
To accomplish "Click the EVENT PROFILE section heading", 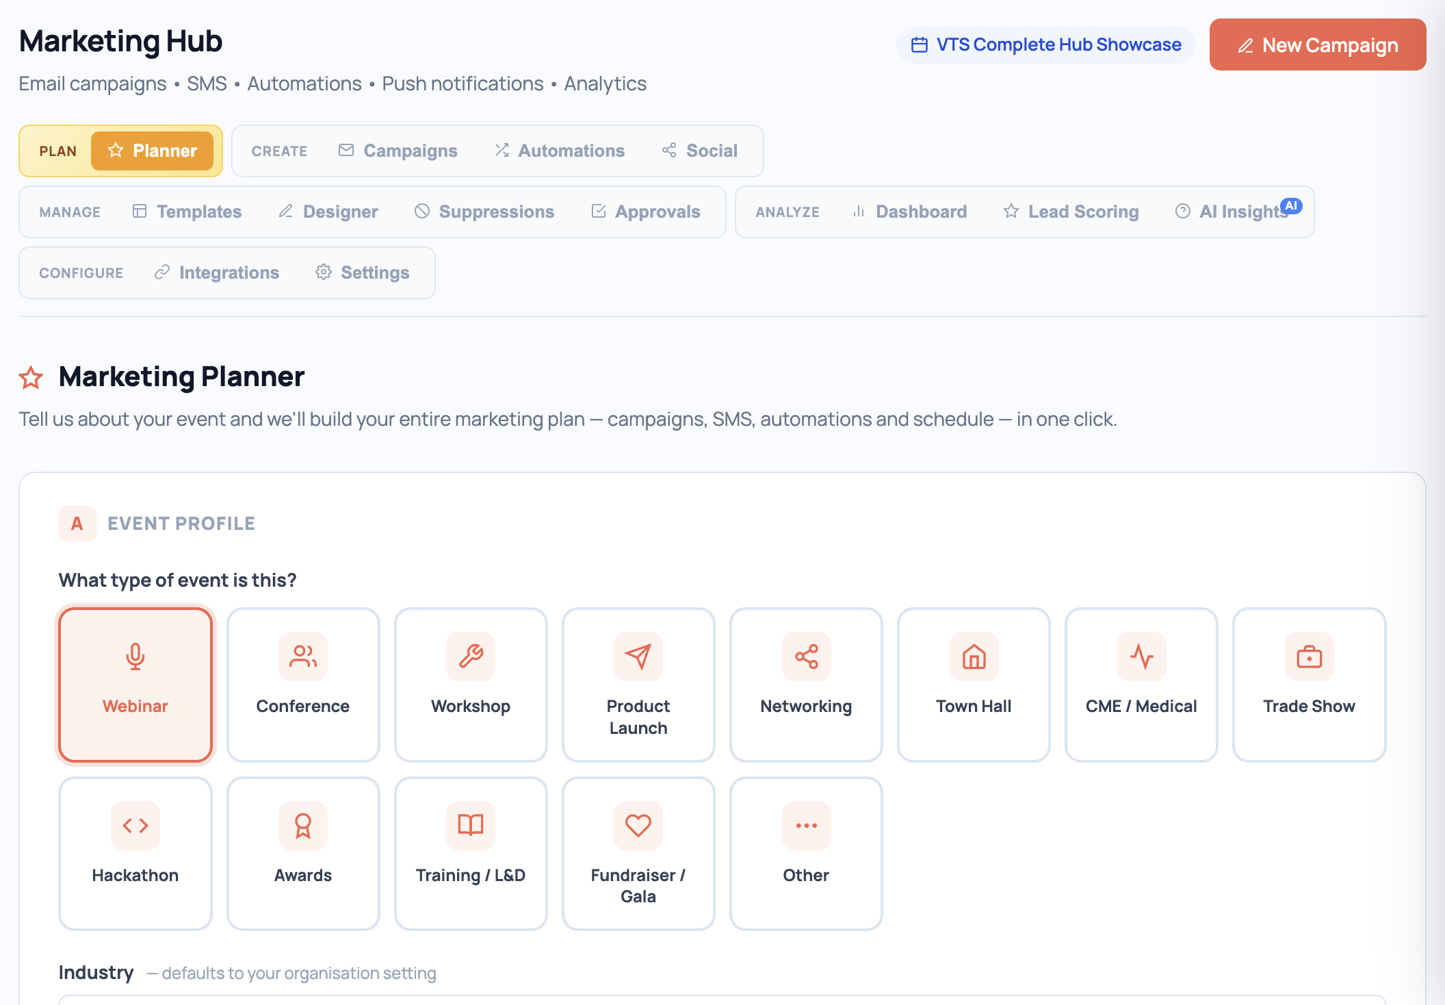I will pos(181,524).
